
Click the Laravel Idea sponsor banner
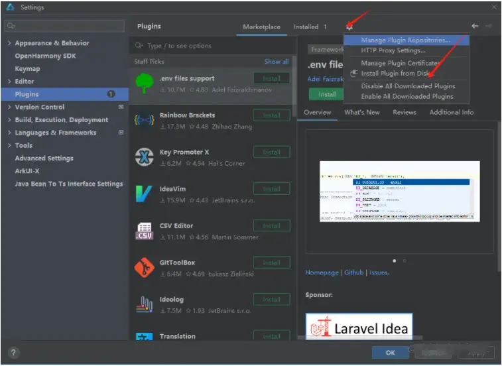(359, 327)
